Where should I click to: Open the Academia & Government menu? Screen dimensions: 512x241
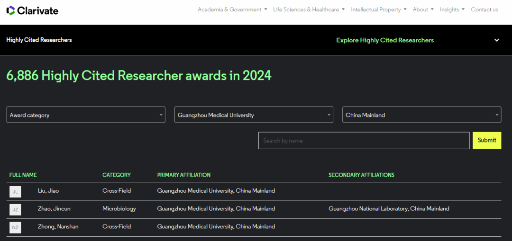[x=232, y=9]
